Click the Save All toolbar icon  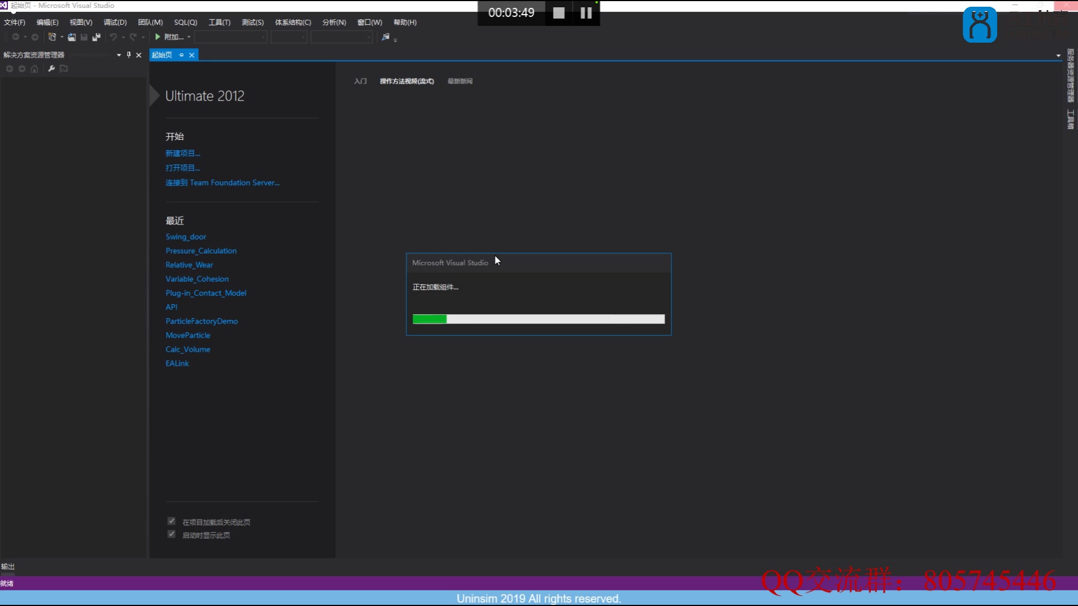click(x=97, y=37)
